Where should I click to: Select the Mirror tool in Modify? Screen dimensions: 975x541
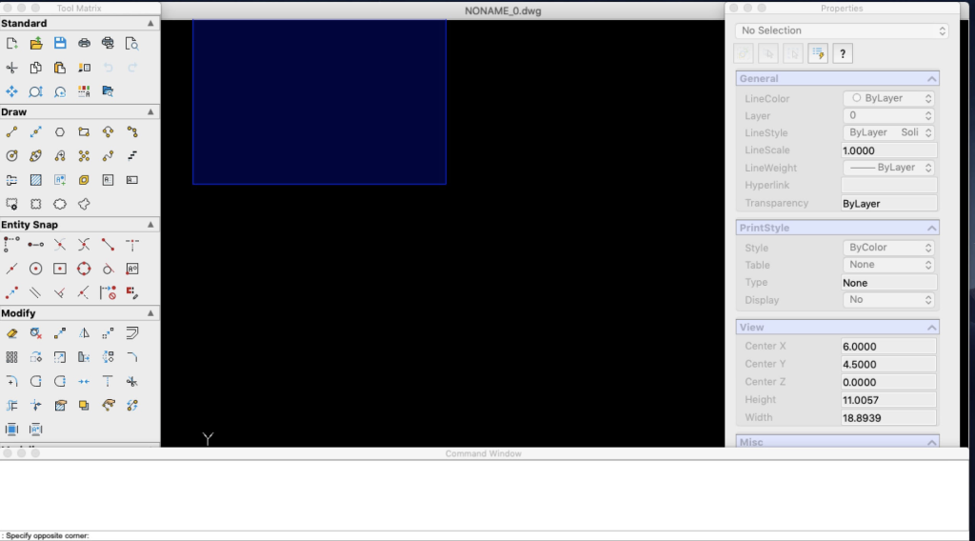tap(84, 333)
